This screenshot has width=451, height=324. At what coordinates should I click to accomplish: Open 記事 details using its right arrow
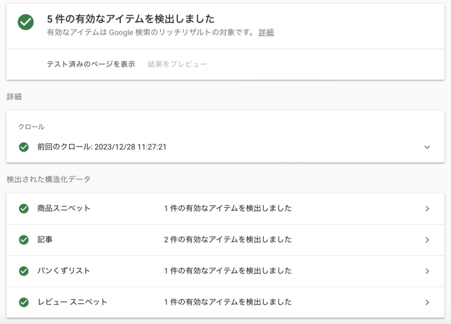pyautogui.click(x=427, y=239)
